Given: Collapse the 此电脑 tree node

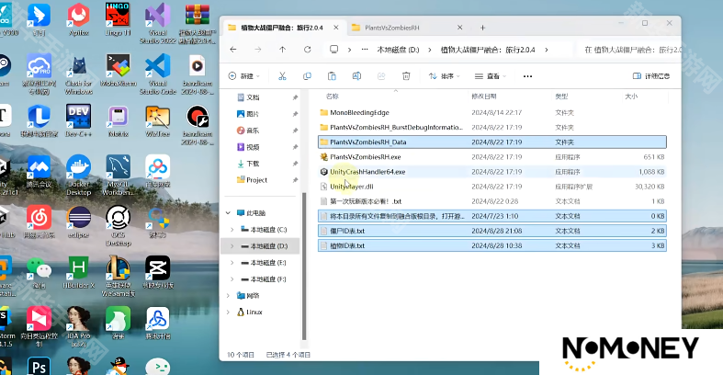Looking at the screenshot, I should click(228, 213).
